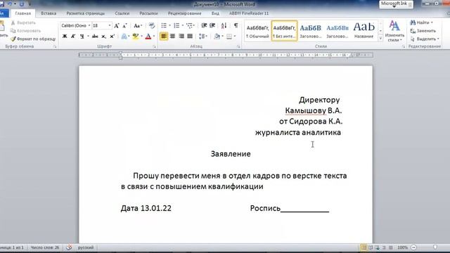Activate 'Формат по образцу' format painter
This screenshot has width=450, height=253.
33,39
